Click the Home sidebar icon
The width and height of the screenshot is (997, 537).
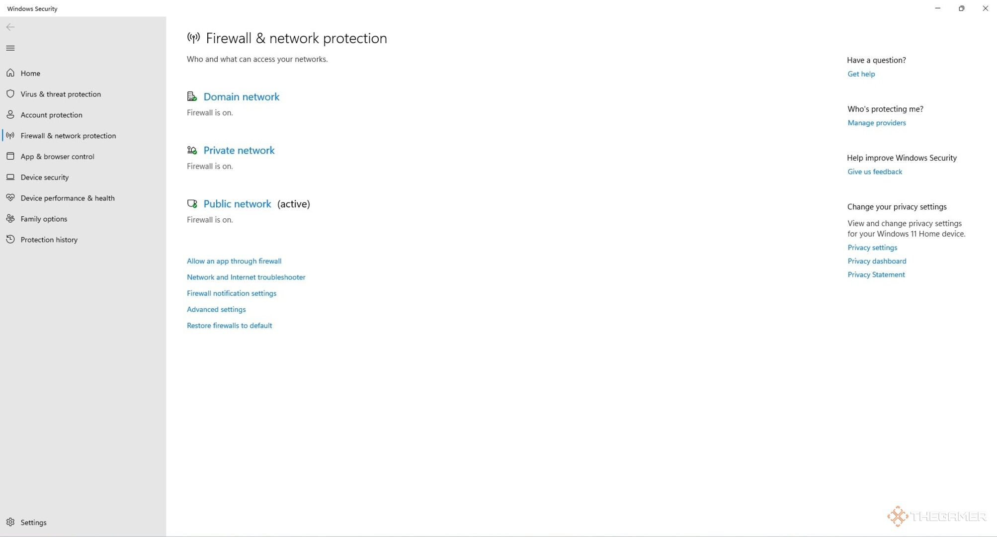click(x=11, y=73)
